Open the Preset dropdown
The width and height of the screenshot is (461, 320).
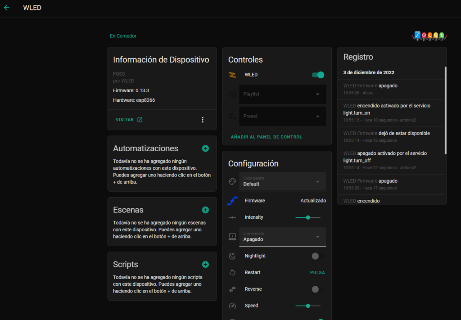(283, 117)
